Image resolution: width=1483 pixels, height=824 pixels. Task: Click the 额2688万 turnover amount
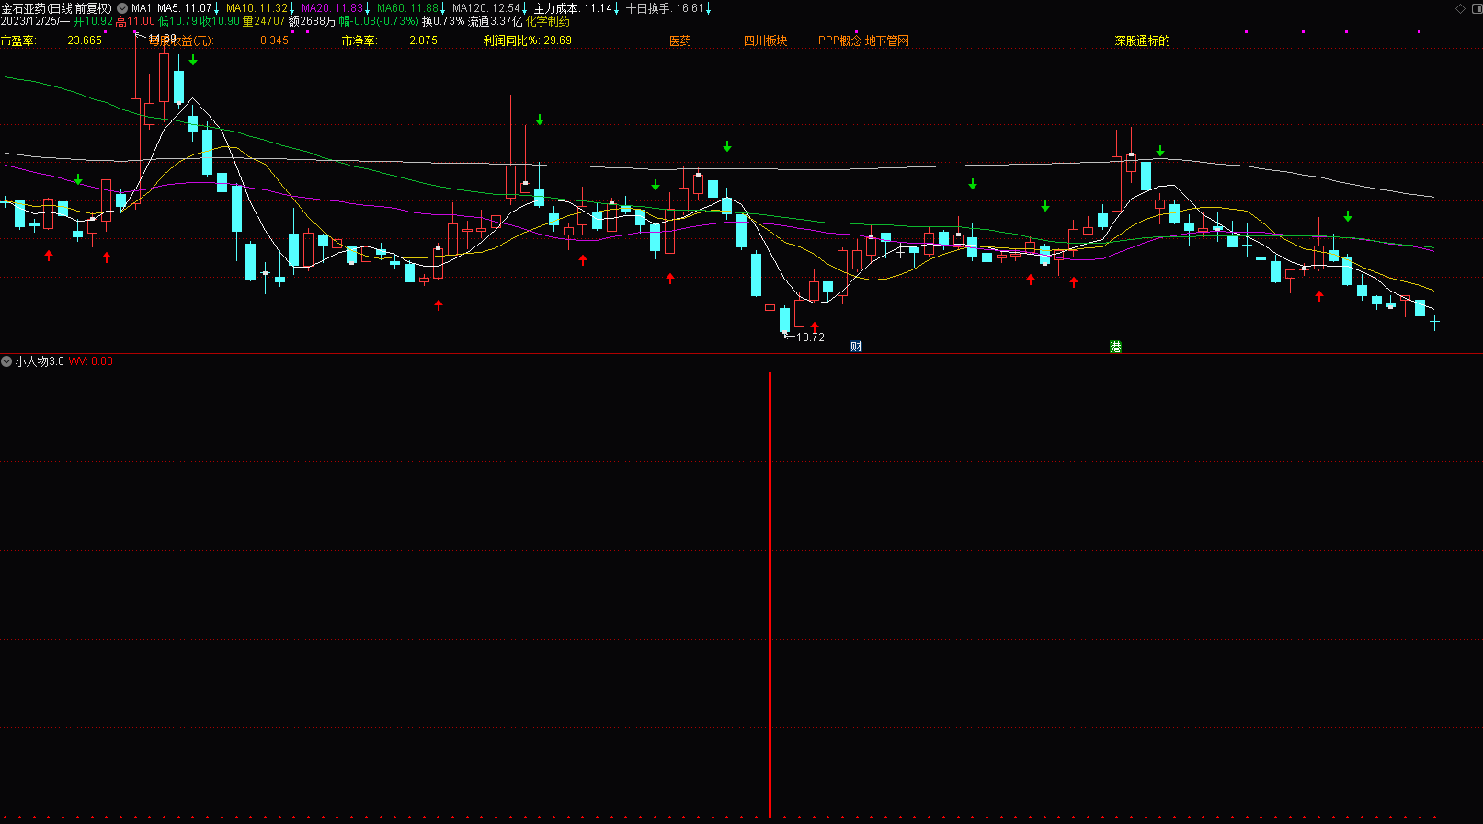tap(312, 21)
